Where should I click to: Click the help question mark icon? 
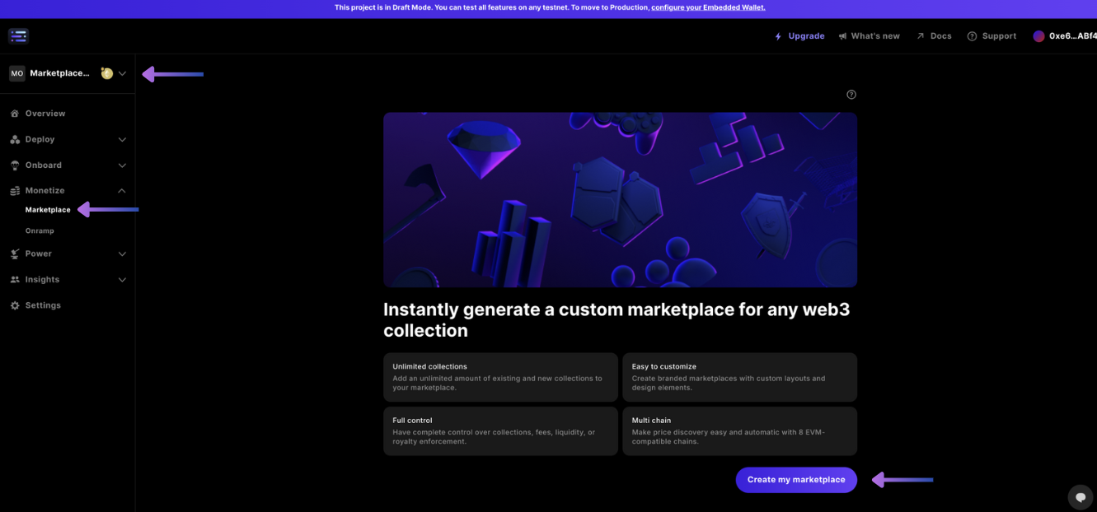[851, 94]
